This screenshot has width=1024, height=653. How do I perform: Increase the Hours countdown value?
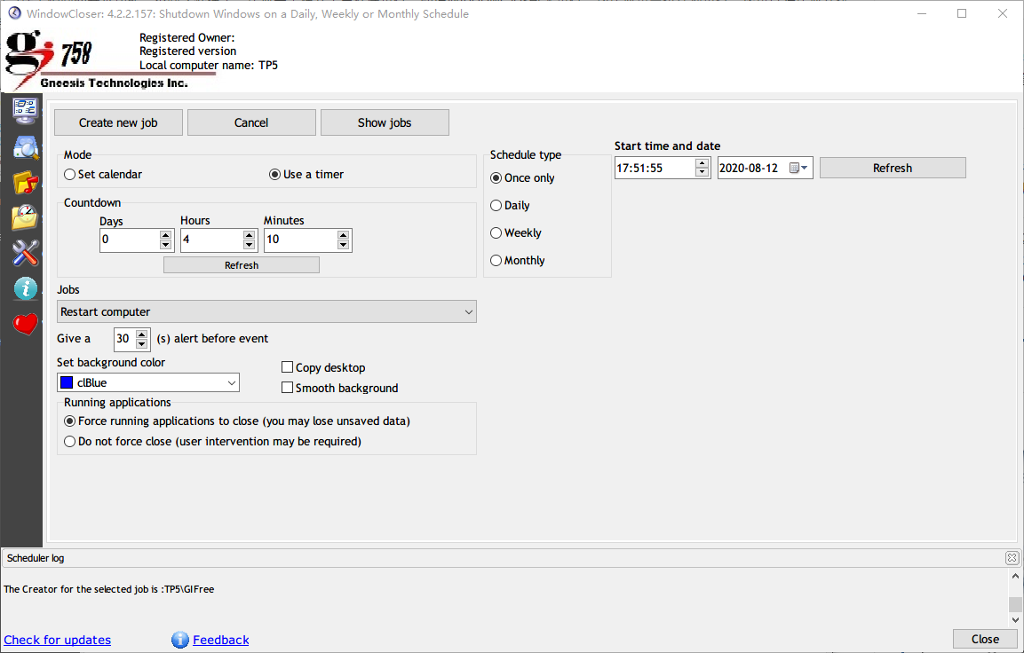(249, 235)
